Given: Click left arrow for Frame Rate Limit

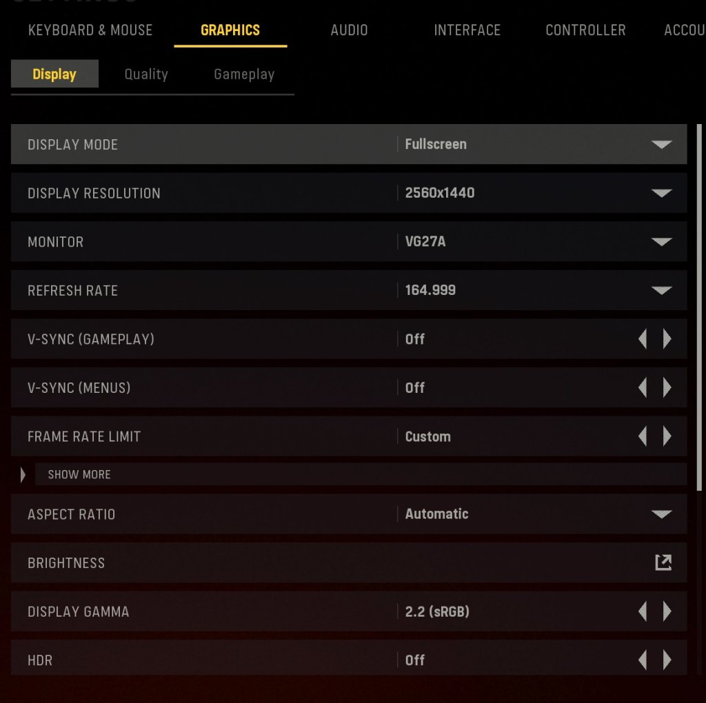Looking at the screenshot, I should point(643,436).
